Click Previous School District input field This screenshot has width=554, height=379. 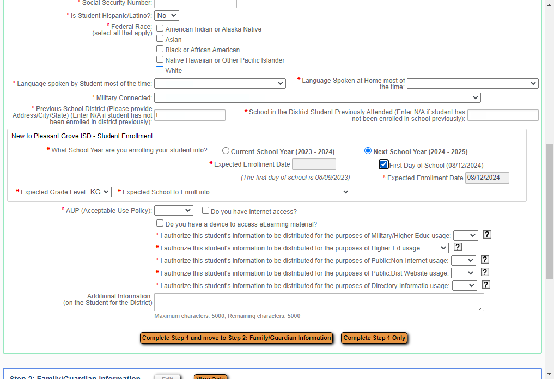point(190,115)
